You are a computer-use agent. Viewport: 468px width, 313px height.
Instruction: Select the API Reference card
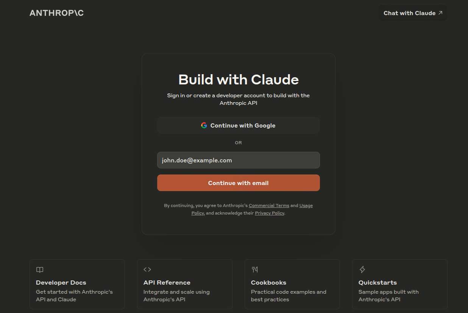(x=184, y=284)
